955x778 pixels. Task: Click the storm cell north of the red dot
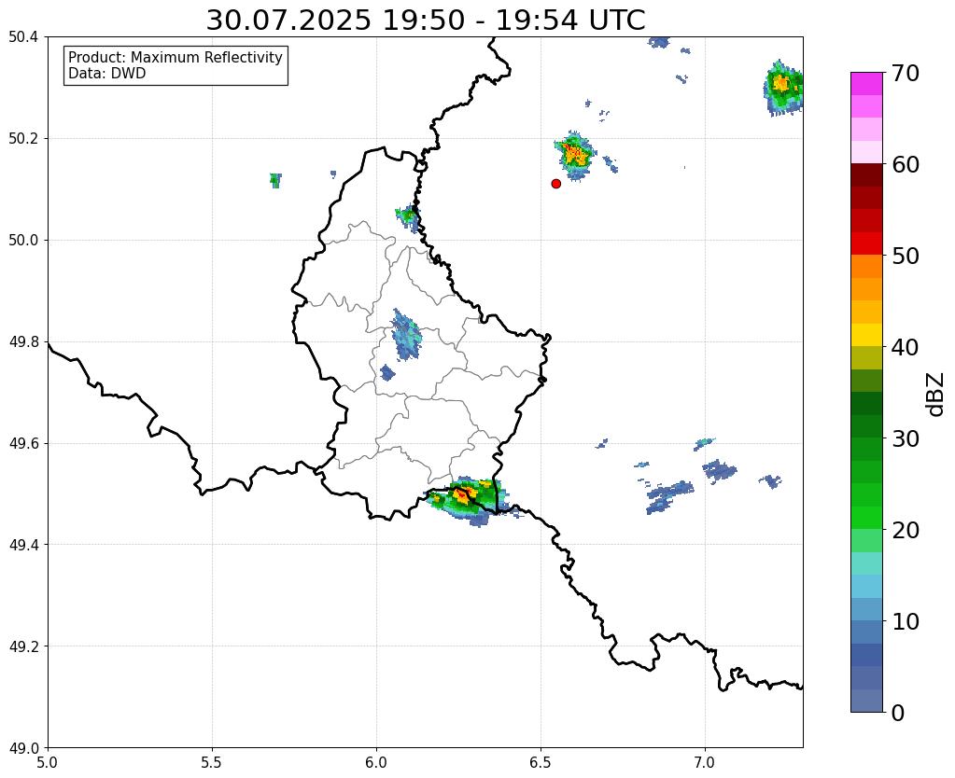[x=574, y=155]
